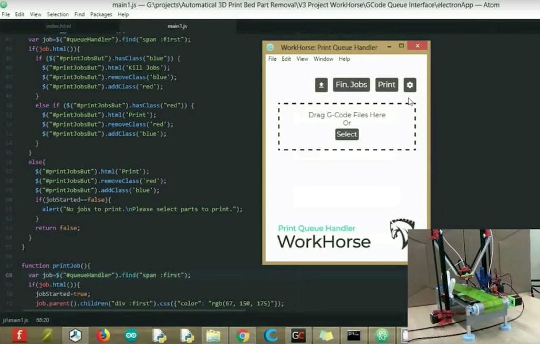The image size is (540, 344).
Task: Click the GC application icon in taskbar
Action: pos(298,335)
